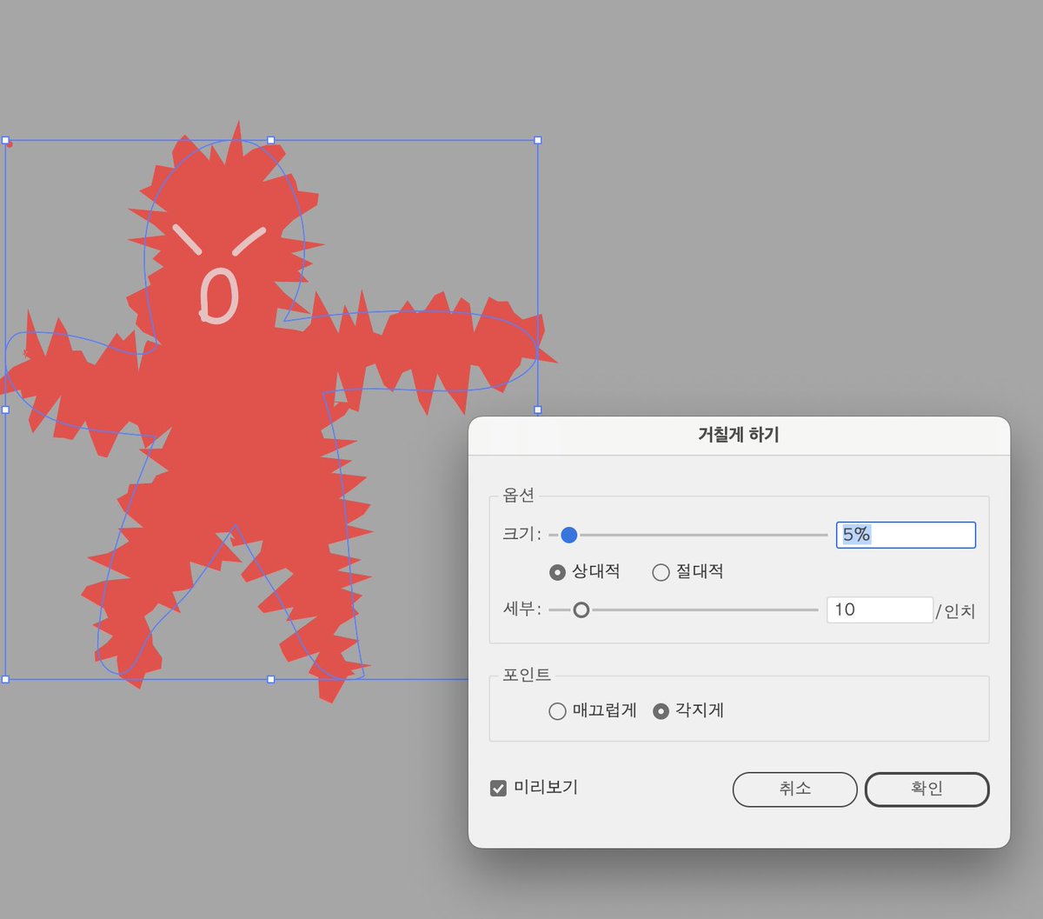Click the top-left bounding box handle
Image resolution: width=1043 pixels, height=919 pixels.
coord(5,140)
